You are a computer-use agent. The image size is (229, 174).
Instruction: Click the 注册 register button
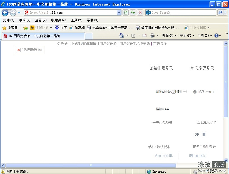(x=200, y=135)
